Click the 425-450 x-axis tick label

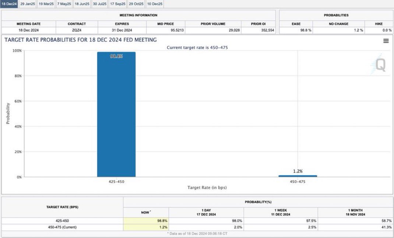click(x=116, y=181)
